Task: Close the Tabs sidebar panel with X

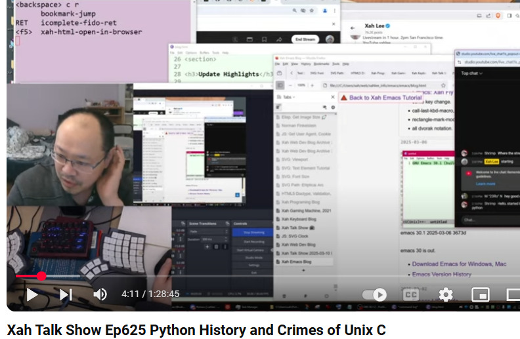Action: [333, 97]
